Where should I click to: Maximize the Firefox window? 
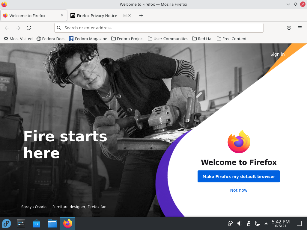tap(296, 4)
